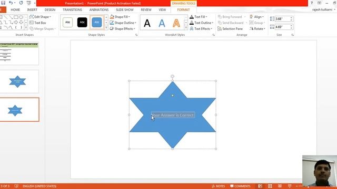Go to the ANIMATIONS tab
Viewport: 337px width, 189px height.
[x=99, y=10]
